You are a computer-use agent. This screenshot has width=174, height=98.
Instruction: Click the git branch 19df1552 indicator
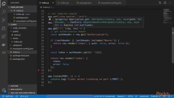point(8,96)
